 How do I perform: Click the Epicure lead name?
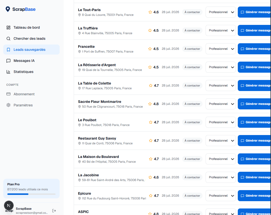pyautogui.click(x=84, y=193)
